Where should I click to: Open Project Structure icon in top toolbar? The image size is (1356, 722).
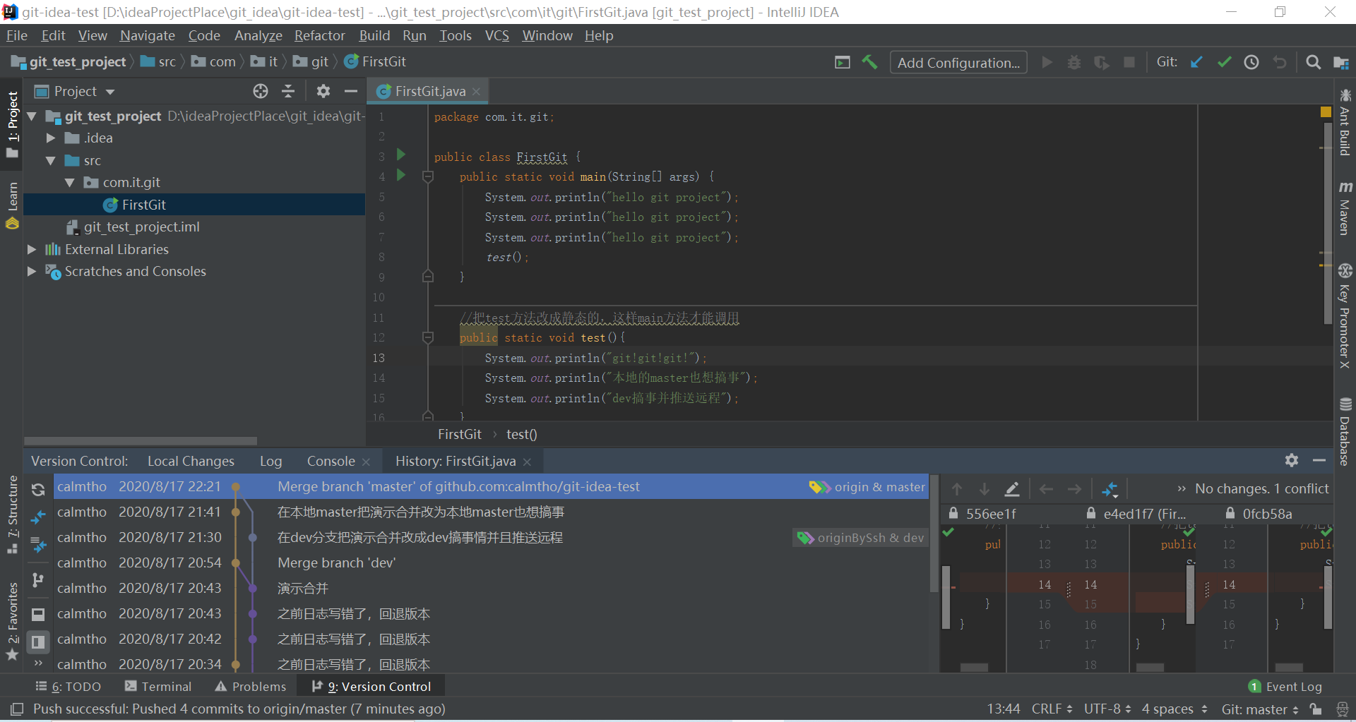[1340, 62]
